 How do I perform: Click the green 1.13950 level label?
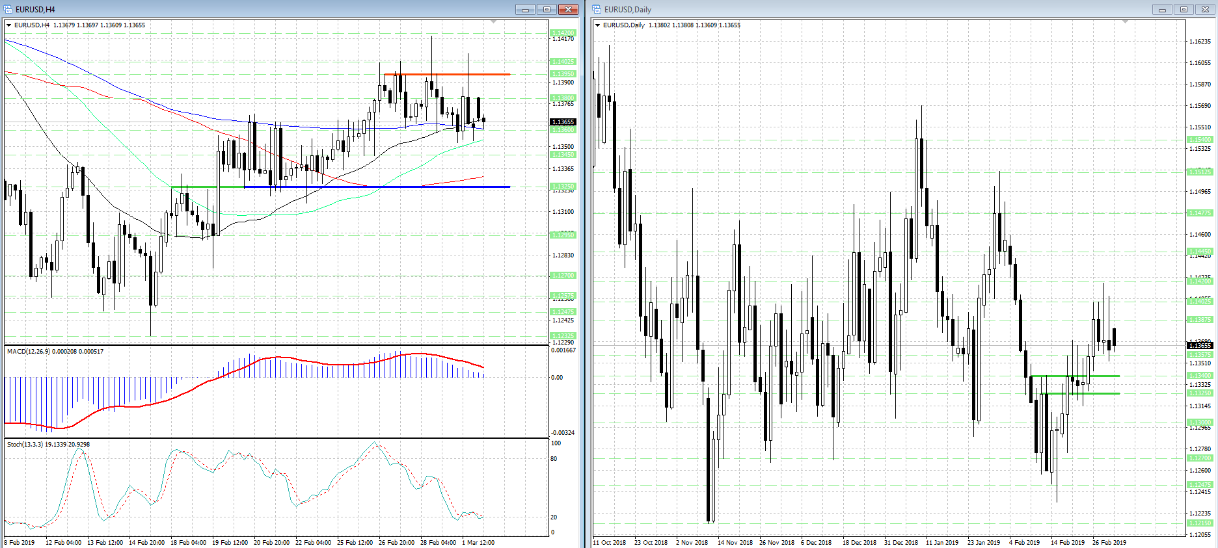[563, 74]
